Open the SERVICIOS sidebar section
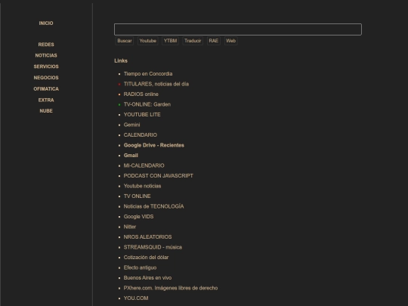 click(x=46, y=66)
